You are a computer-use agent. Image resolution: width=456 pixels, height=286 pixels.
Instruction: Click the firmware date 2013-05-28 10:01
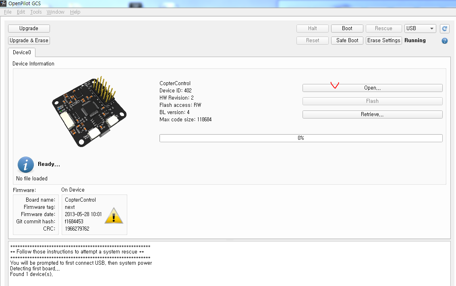pyautogui.click(x=83, y=214)
